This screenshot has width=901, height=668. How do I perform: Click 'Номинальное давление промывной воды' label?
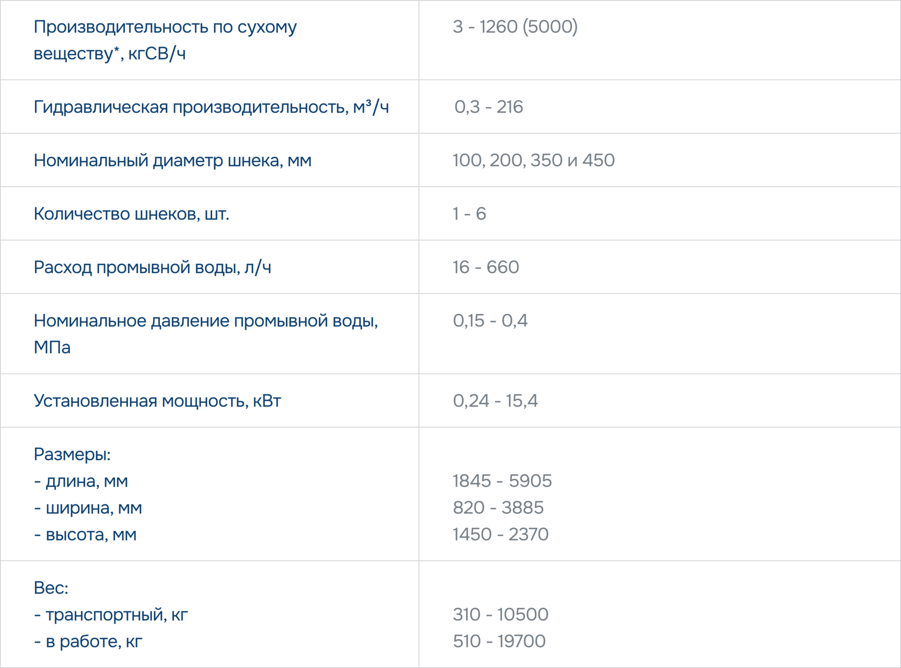point(205,321)
